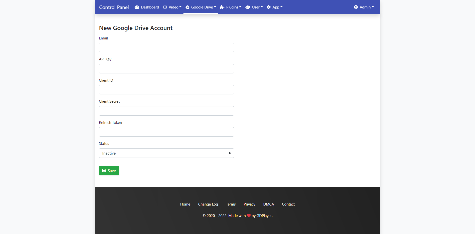Viewport: 475px width, 234px height.
Task: Open the Video dropdown menu
Action: click(x=172, y=7)
